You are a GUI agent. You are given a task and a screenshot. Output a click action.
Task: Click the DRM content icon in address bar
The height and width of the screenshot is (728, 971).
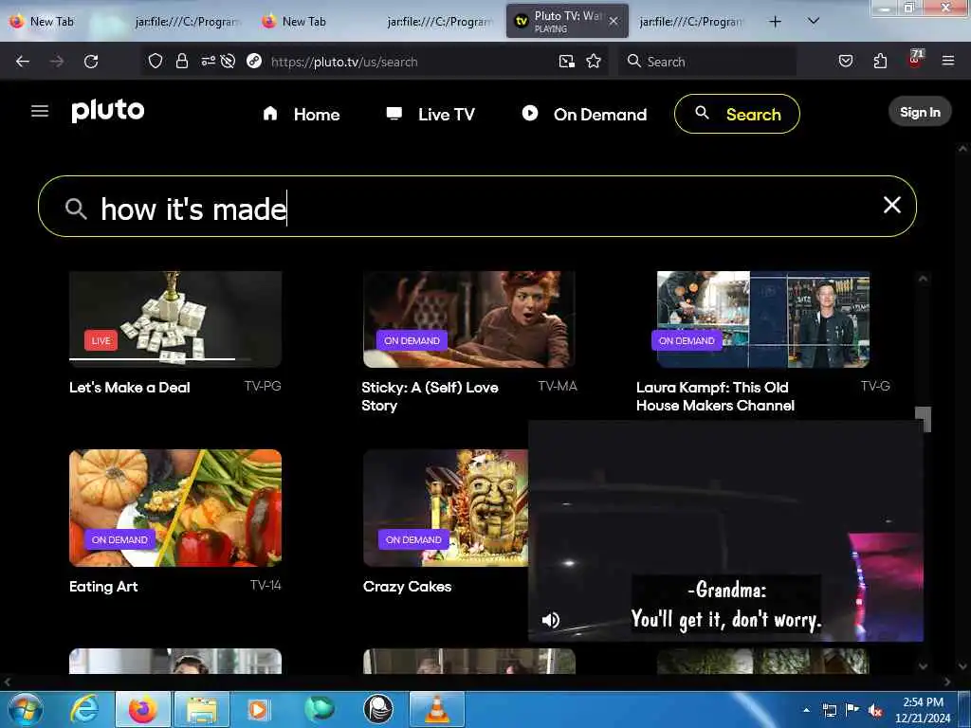(254, 61)
